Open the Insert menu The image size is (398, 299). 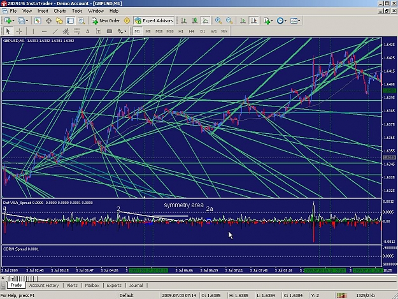(x=43, y=11)
